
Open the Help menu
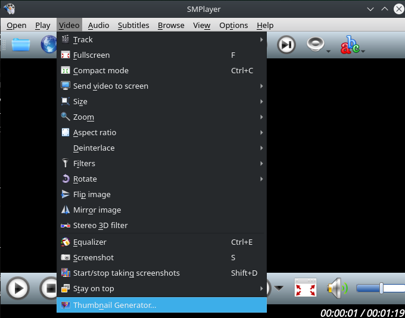(x=265, y=26)
